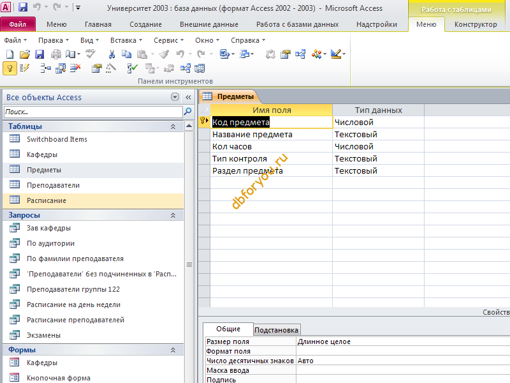This screenshot has height=383, width=510.
Task: Open the Файл classic menu
Action: (x=15, y=40)
